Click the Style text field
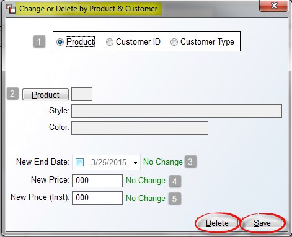The image size is (292, 237). 177,111
